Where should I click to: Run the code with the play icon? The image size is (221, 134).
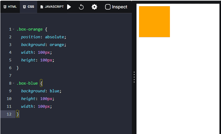[69, 7]
